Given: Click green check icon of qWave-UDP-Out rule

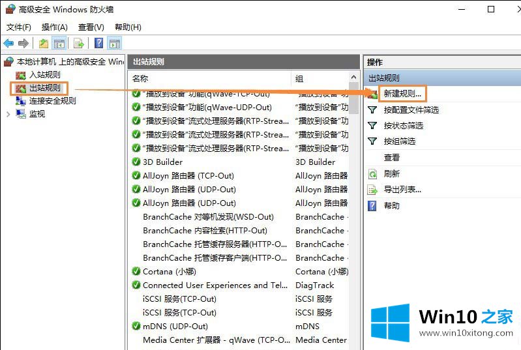Looking at the screenshot, I should coord(136,107).
